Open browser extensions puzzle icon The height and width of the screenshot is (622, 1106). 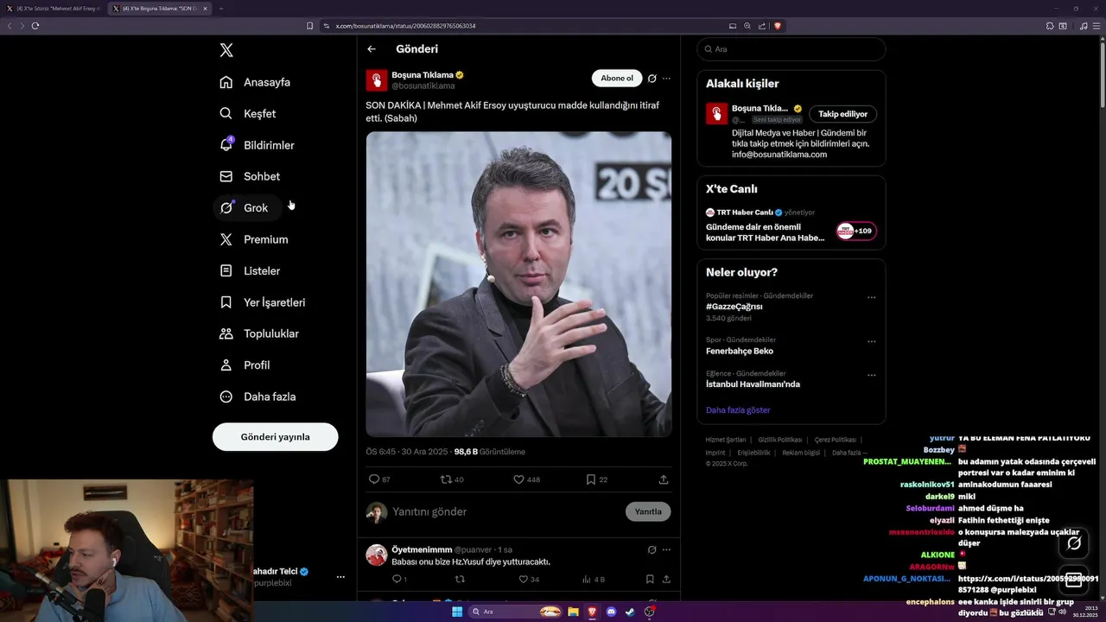click(x=1050, y=26)
